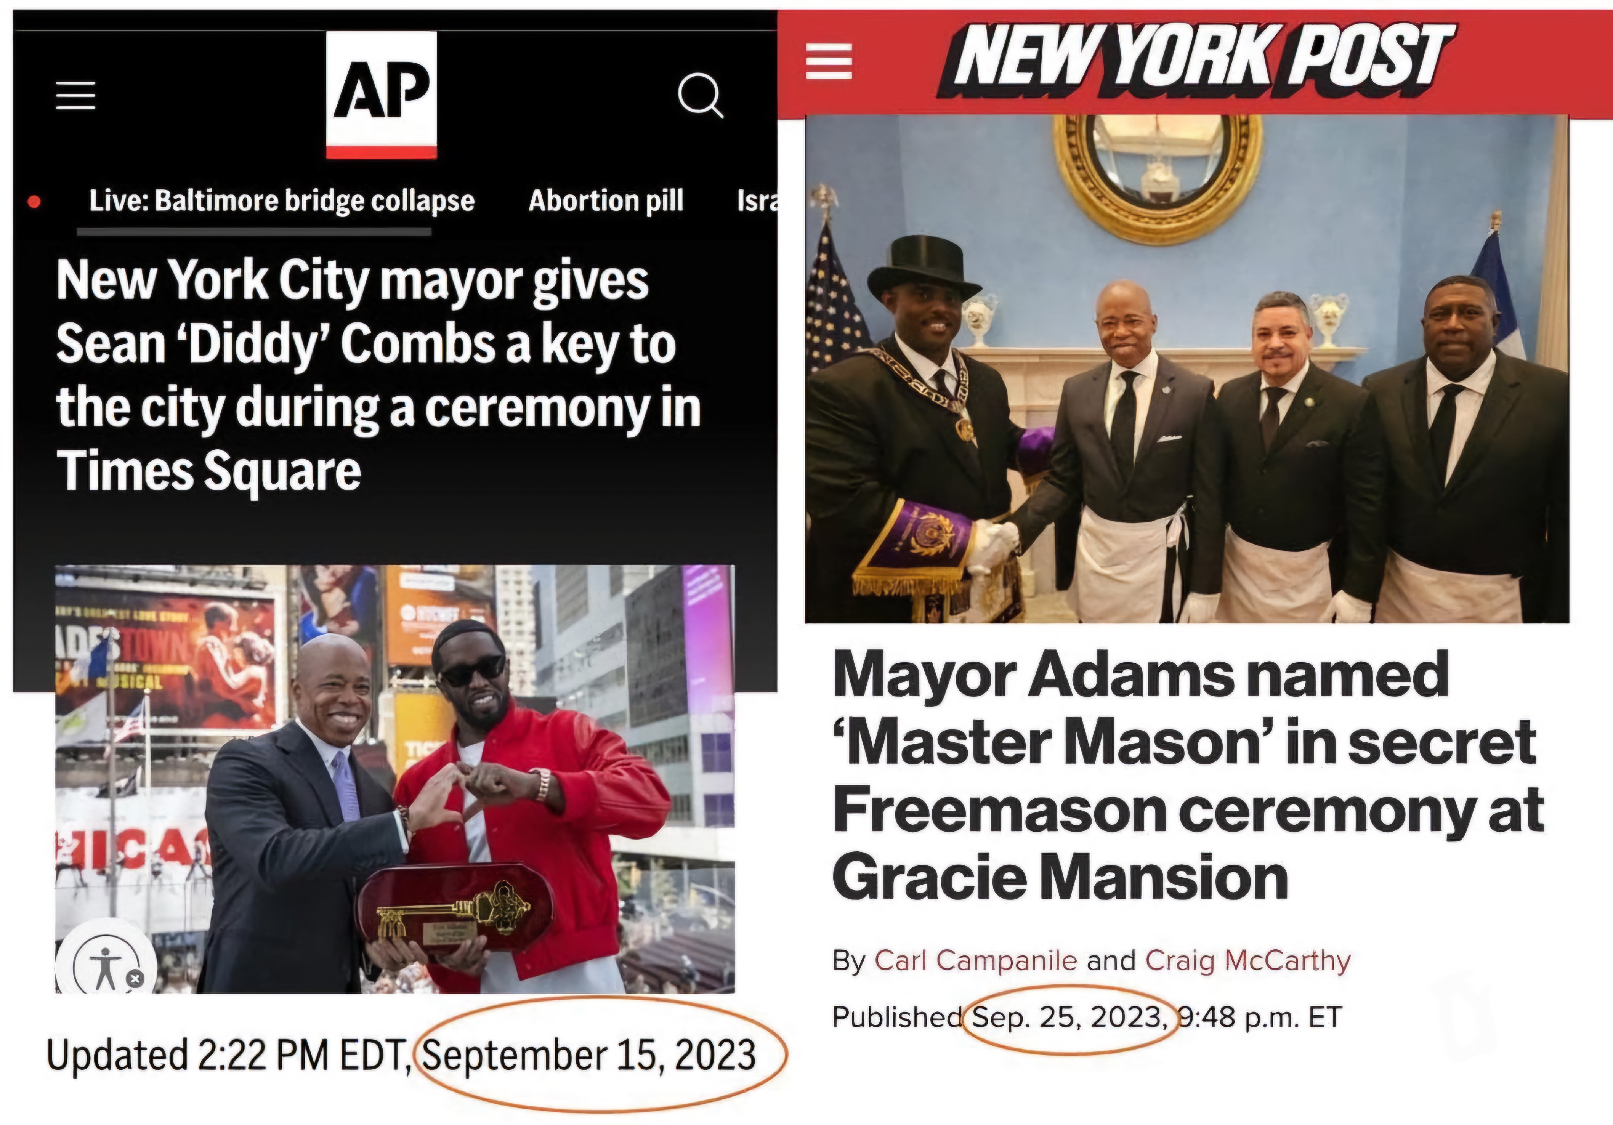Select Live: Baltimore bridge collapse tab
The image size is (1613, 1125).
pos(282,201)
